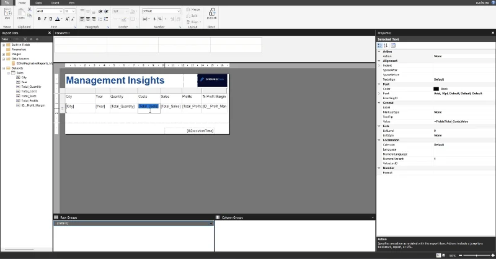This screenshot has height=259, width=496.
Task: Select the Total_Sales field in Report Data
Action: 29,96
